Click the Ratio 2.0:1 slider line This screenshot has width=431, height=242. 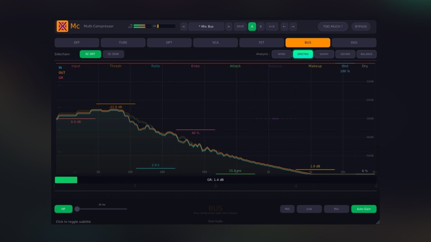coord(156,168)
